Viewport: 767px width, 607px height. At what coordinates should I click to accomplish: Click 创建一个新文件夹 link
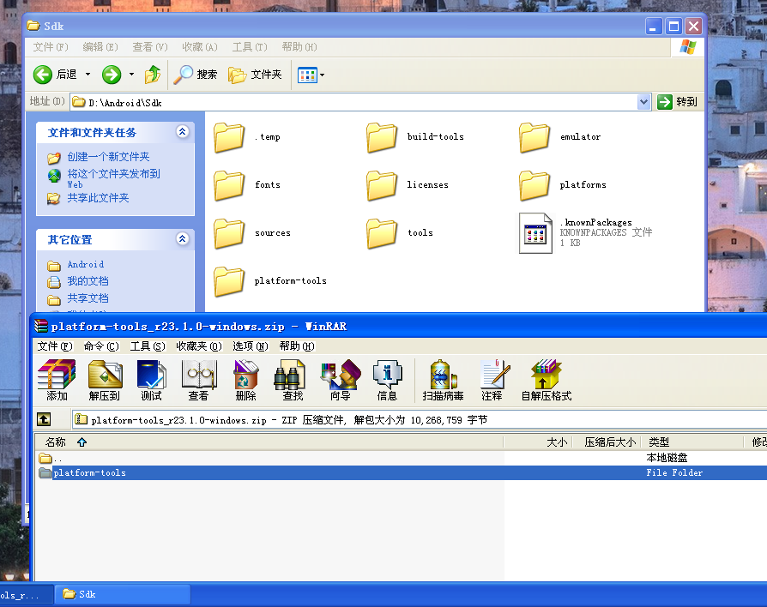tap(108, 157)
